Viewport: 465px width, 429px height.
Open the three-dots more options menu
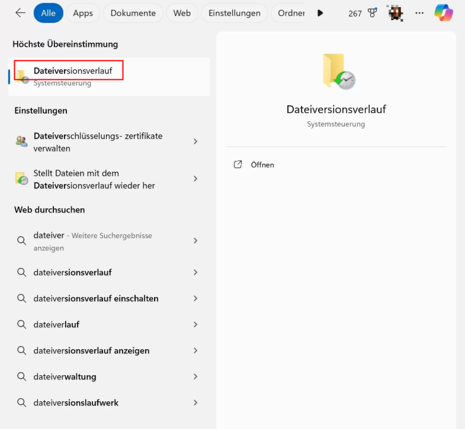pos(419,13)
